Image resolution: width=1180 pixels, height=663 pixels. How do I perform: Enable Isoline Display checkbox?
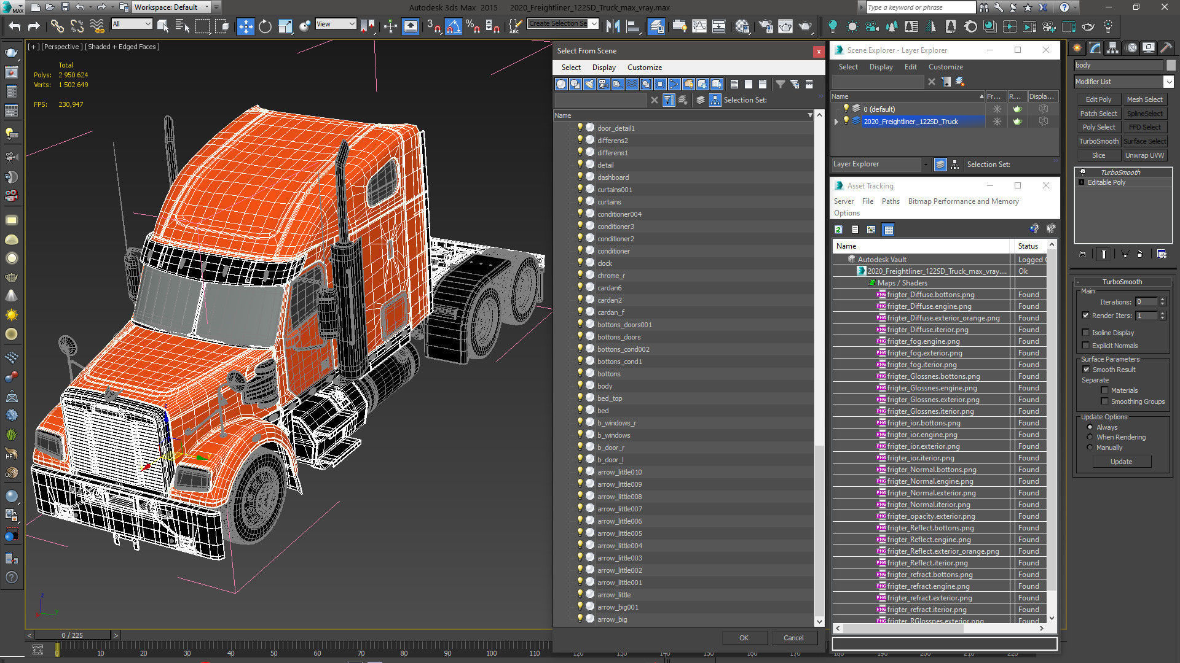[1086, 333]
